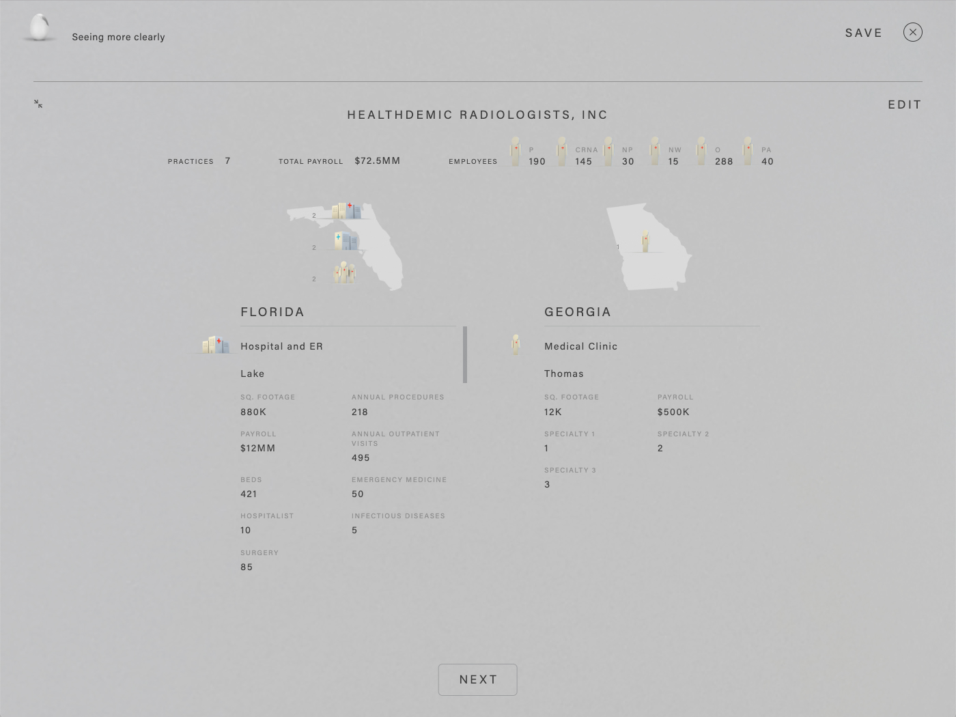956x717 pixels.
Task: Click the hospitalist value 10
Action: (246, 530)
